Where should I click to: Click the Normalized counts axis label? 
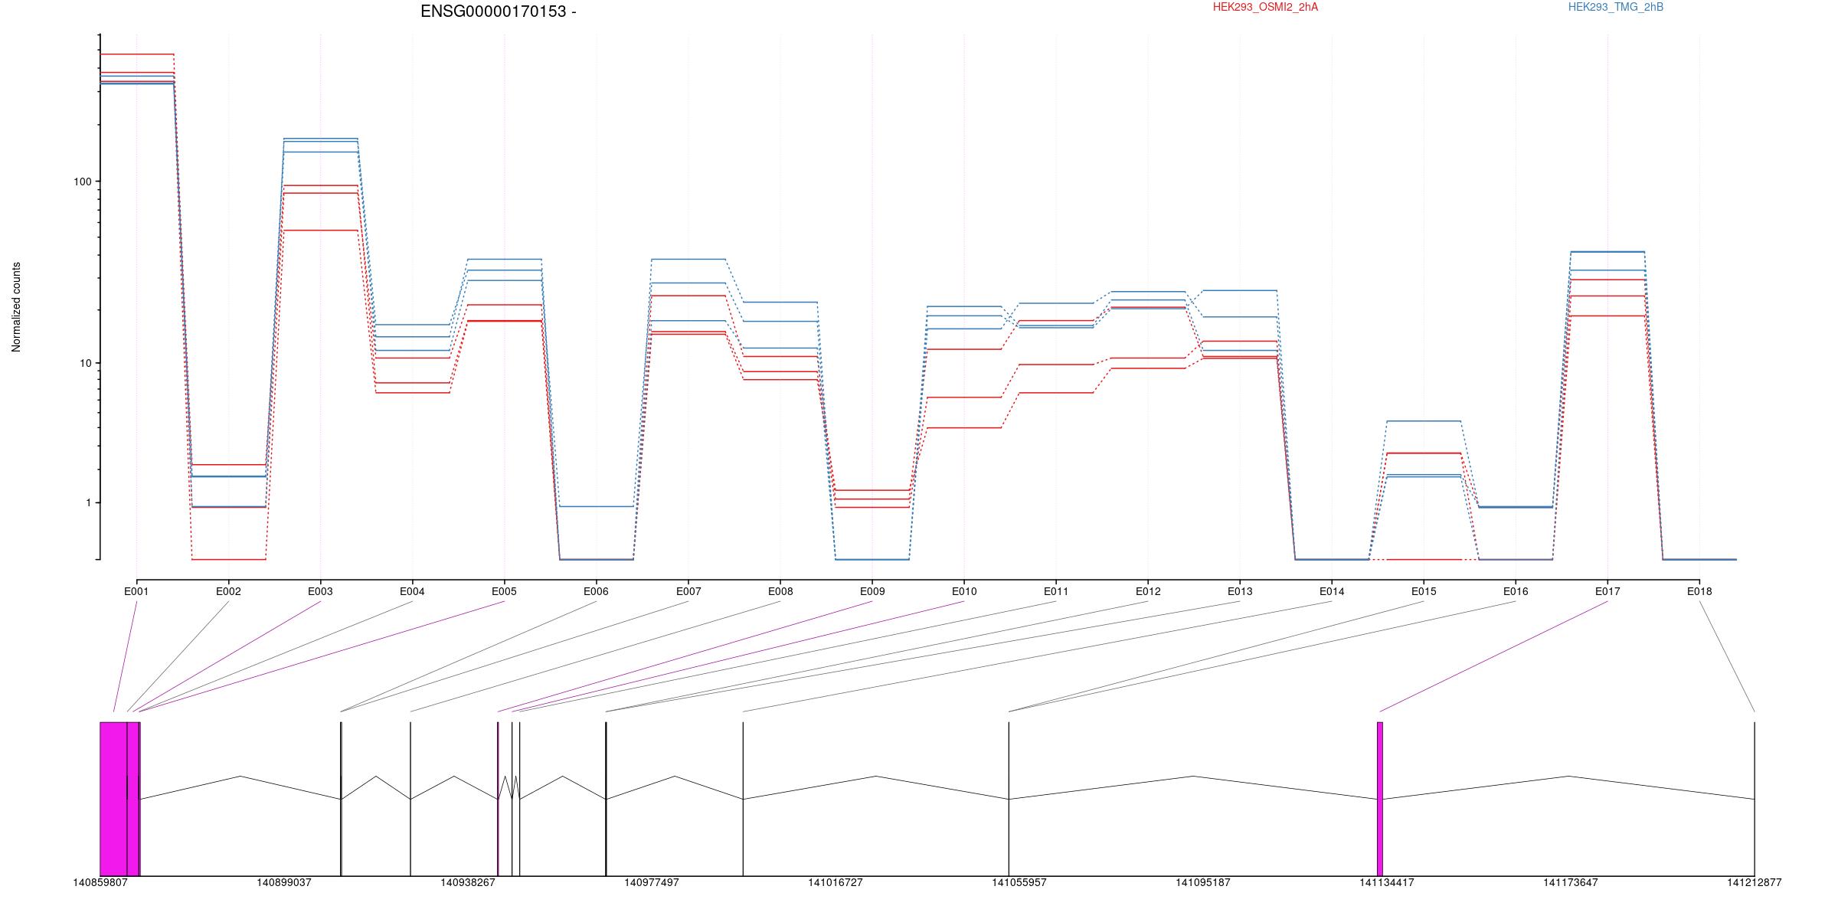[x=16, y=307]
